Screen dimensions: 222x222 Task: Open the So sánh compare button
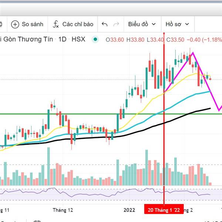27,24
